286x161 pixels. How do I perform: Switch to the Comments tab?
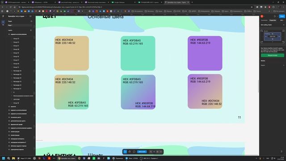[264, 20]
